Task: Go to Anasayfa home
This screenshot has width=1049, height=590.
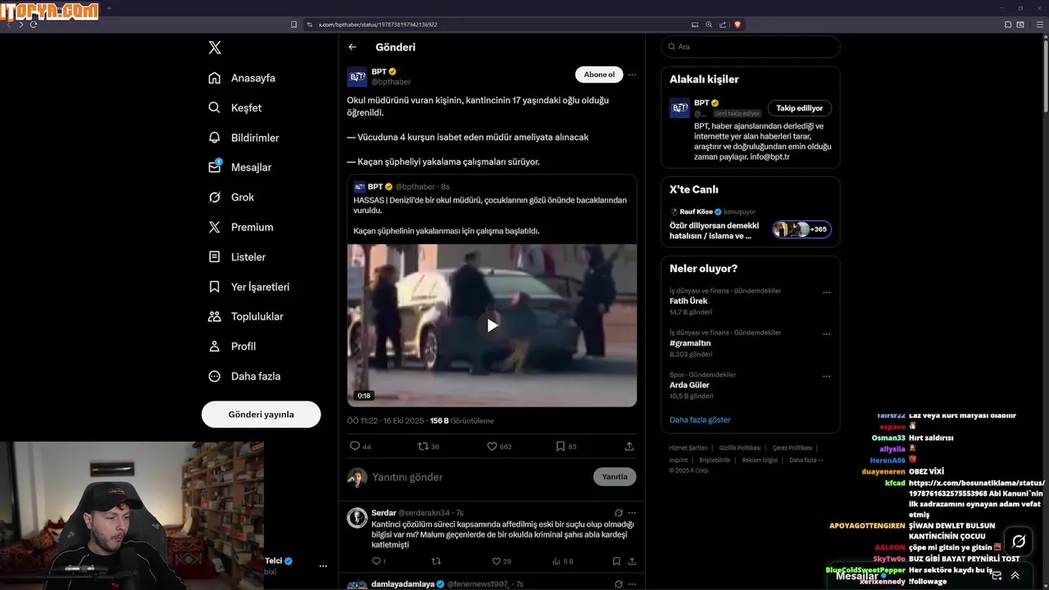Action: pos(242,78)
